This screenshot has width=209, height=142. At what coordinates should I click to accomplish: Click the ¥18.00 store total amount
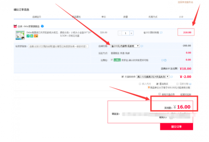click(185, 69)
